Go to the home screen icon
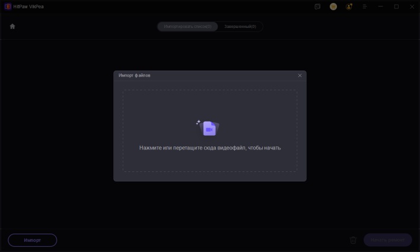 click(12, 26)
